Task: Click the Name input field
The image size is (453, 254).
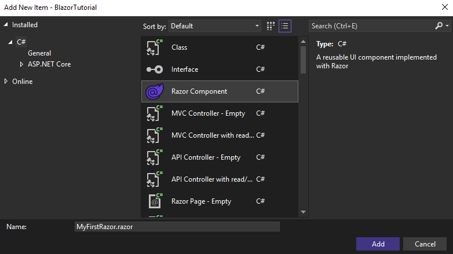Action: pos(177,227)
